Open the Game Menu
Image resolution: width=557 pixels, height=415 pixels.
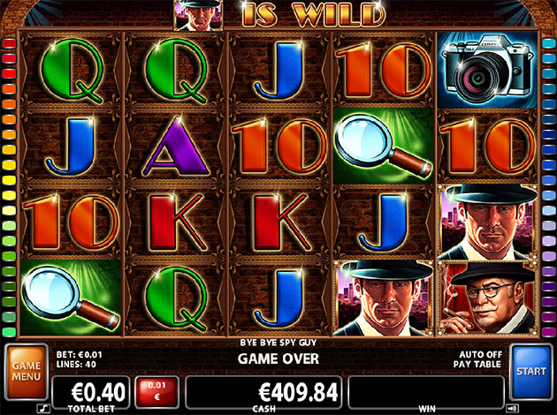tap(27, 372)
